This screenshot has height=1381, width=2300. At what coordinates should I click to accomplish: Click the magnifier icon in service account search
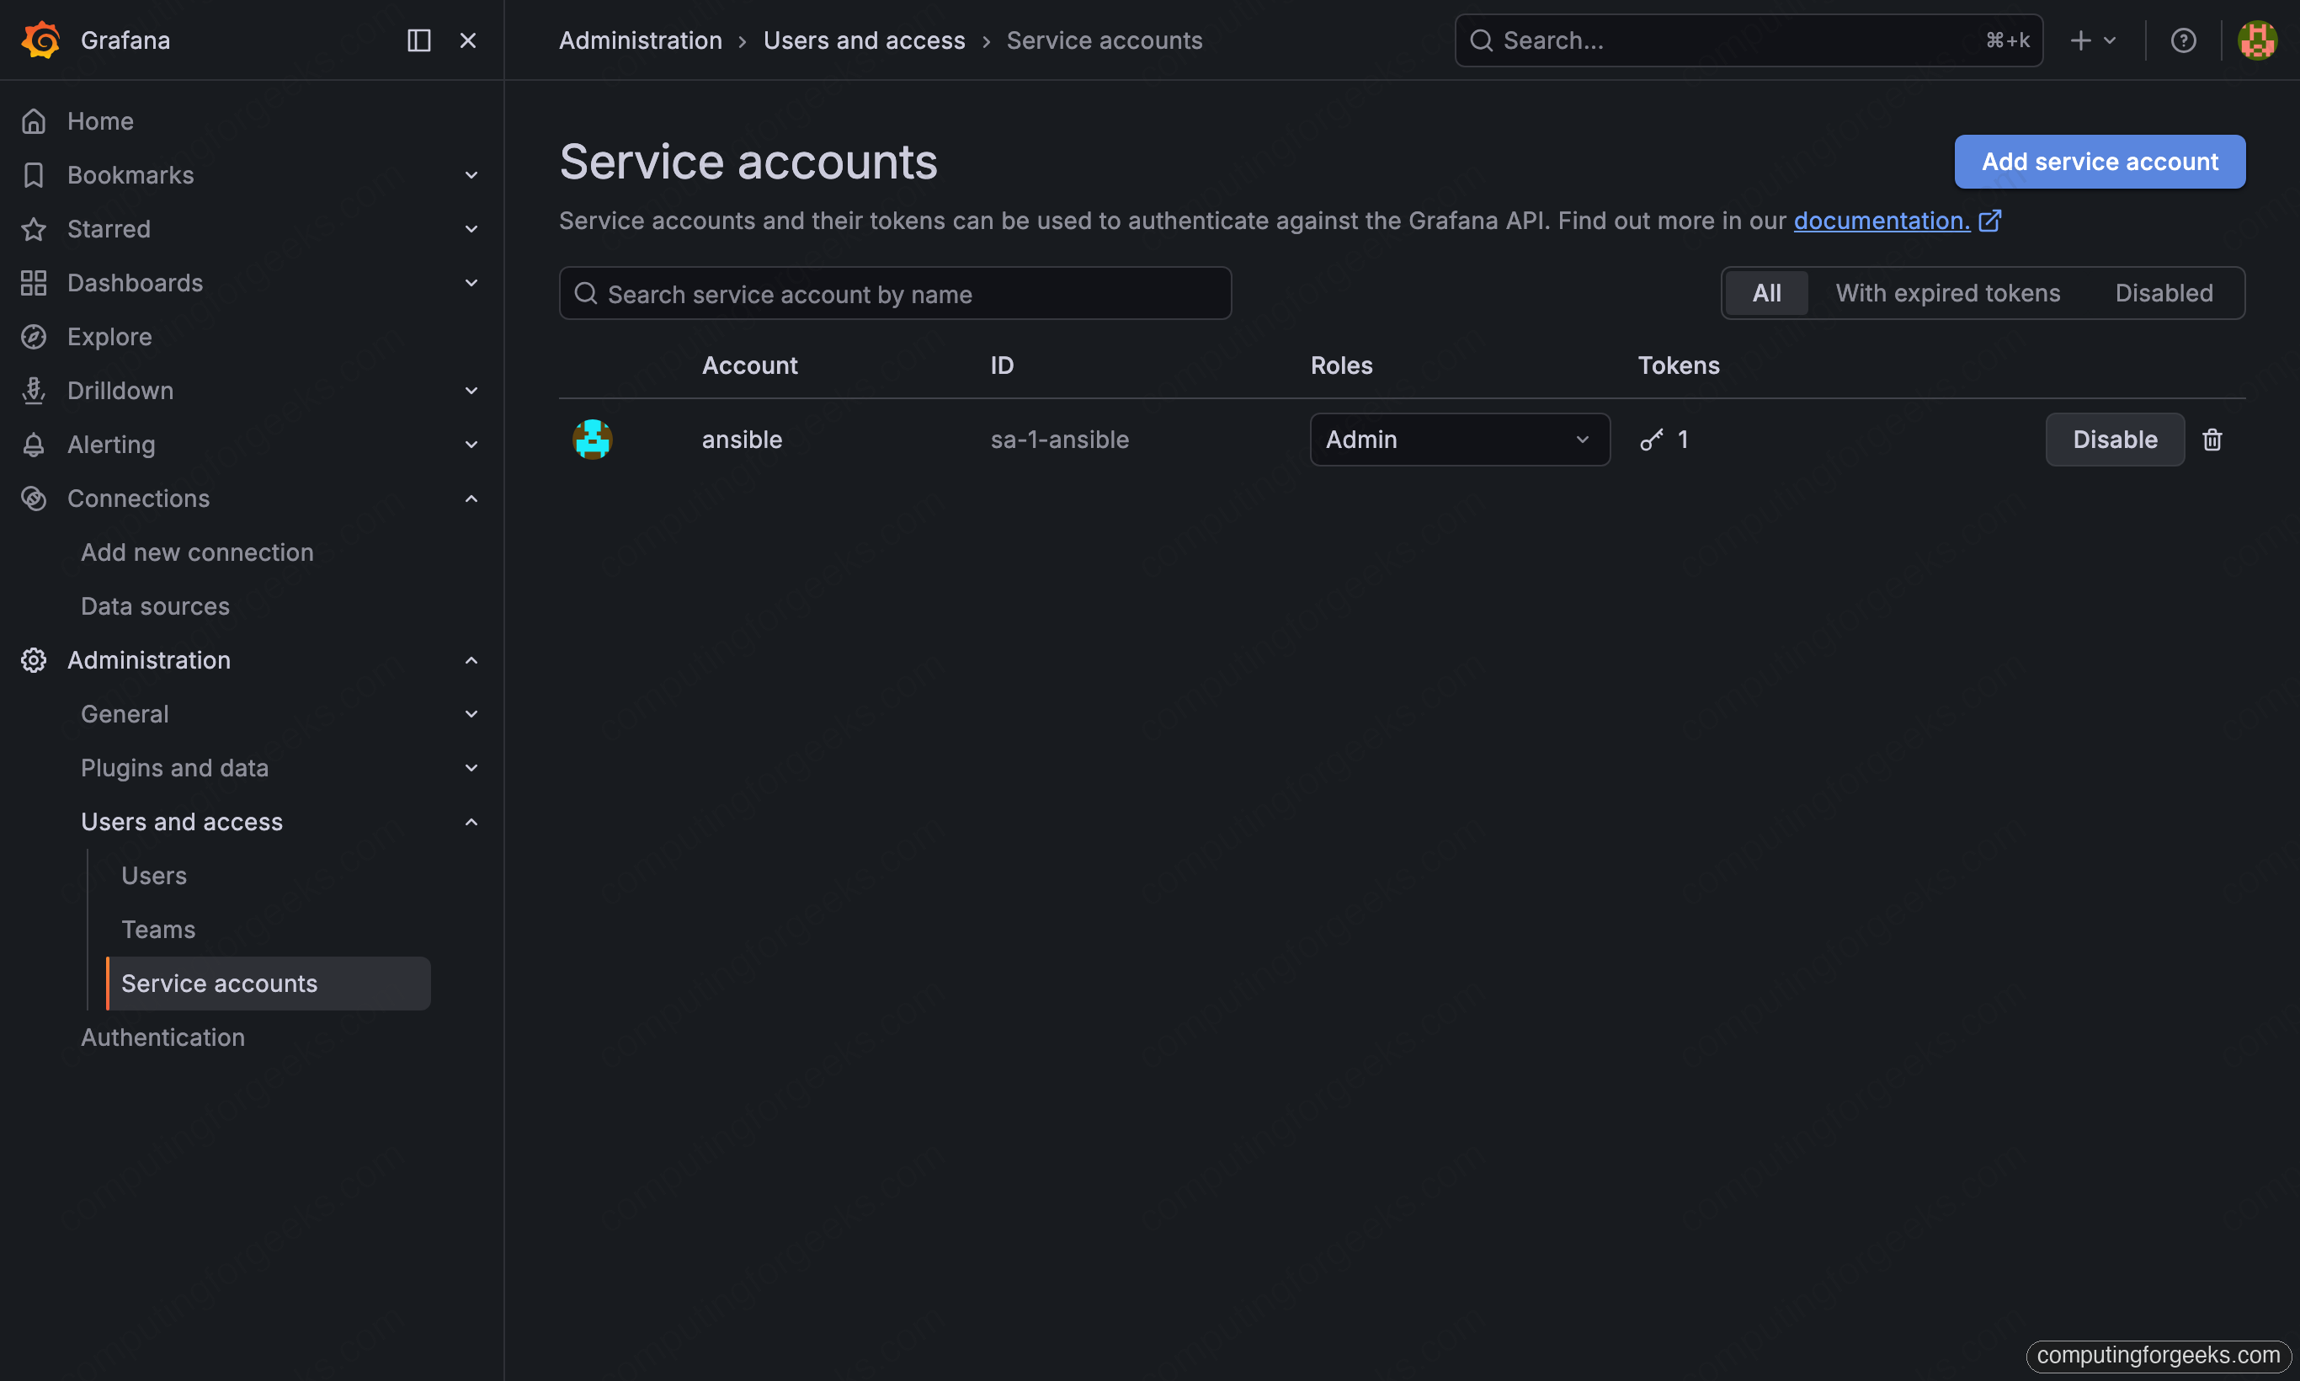[x=586, y=294]
